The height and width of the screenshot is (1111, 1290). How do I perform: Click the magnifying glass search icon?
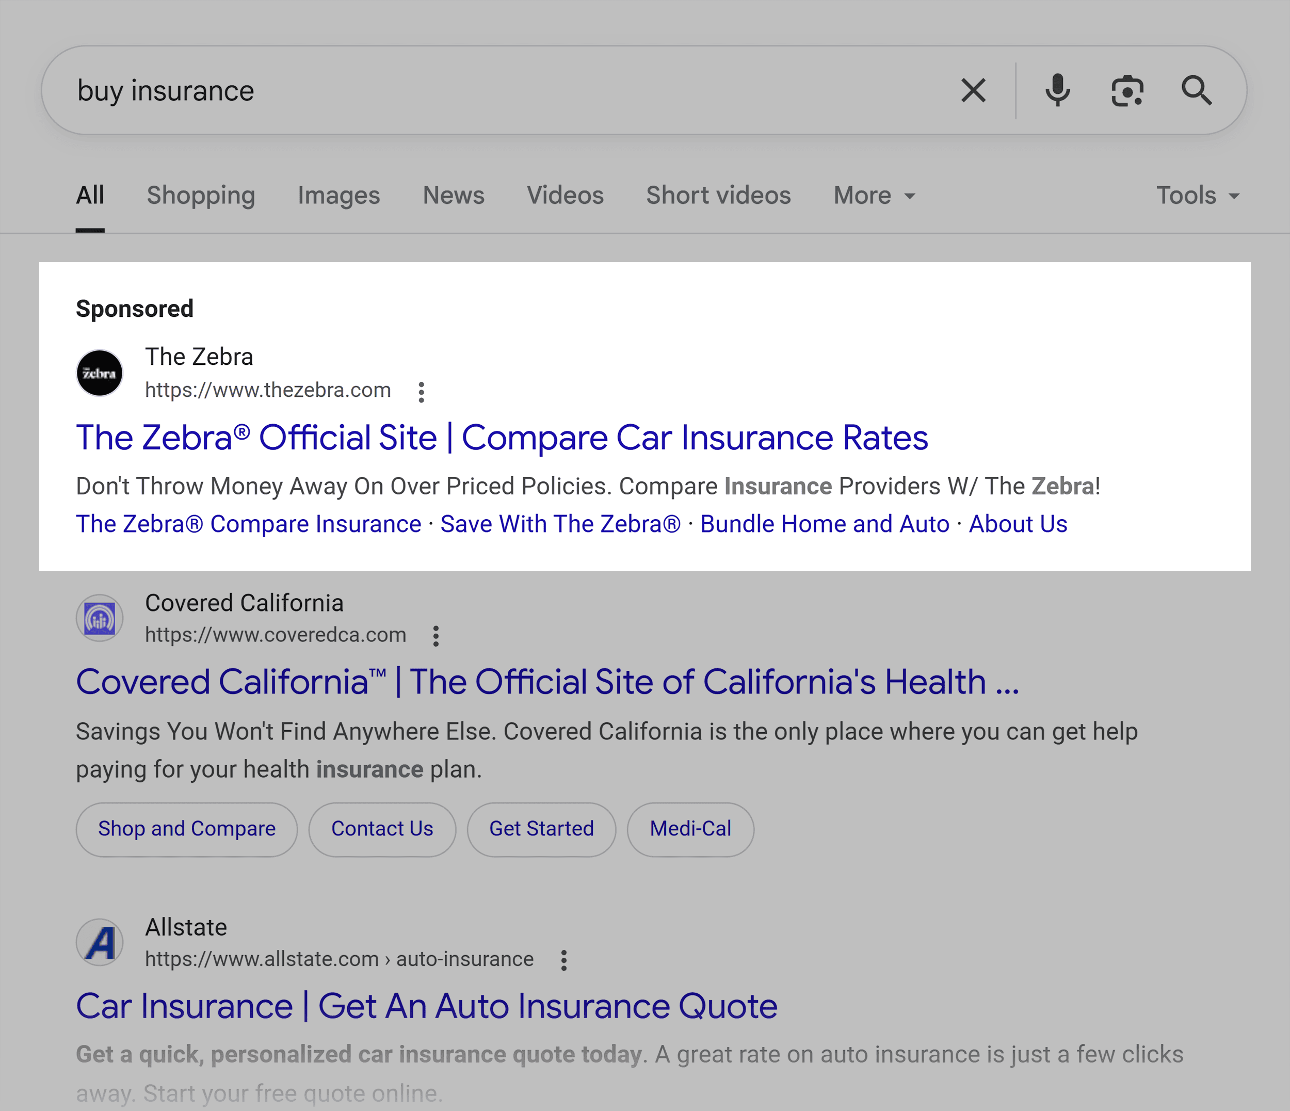point(1196,91)
